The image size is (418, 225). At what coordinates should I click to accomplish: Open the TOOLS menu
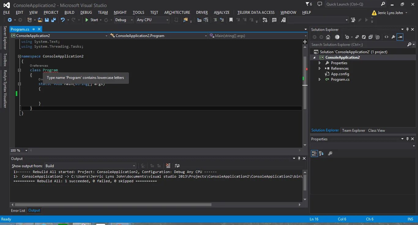point(138,13)
